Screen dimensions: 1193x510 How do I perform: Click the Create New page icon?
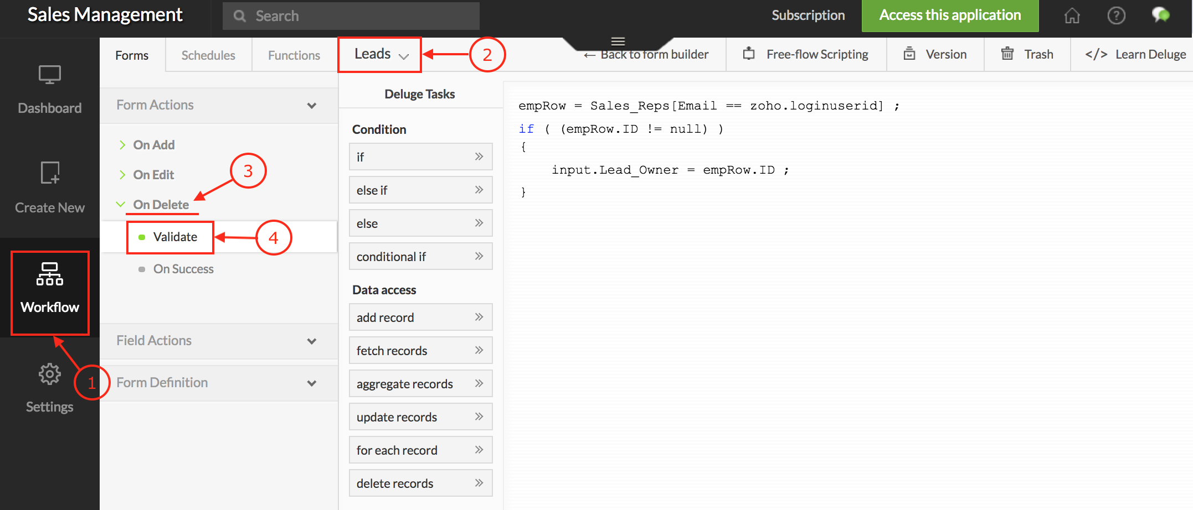point(50,173)
